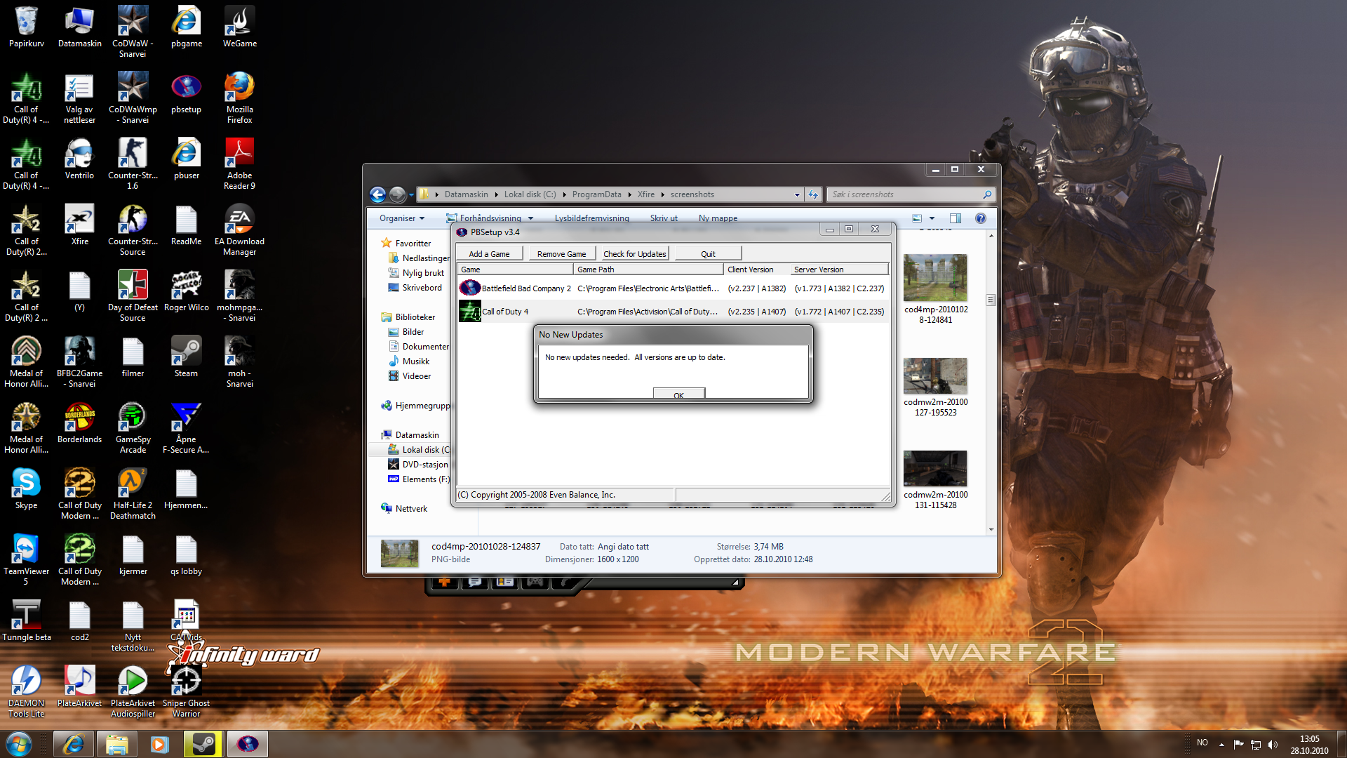Screen dimensions: 1347x758
Task: Click the volume icon in system tray
Action: click(1273, 744)
